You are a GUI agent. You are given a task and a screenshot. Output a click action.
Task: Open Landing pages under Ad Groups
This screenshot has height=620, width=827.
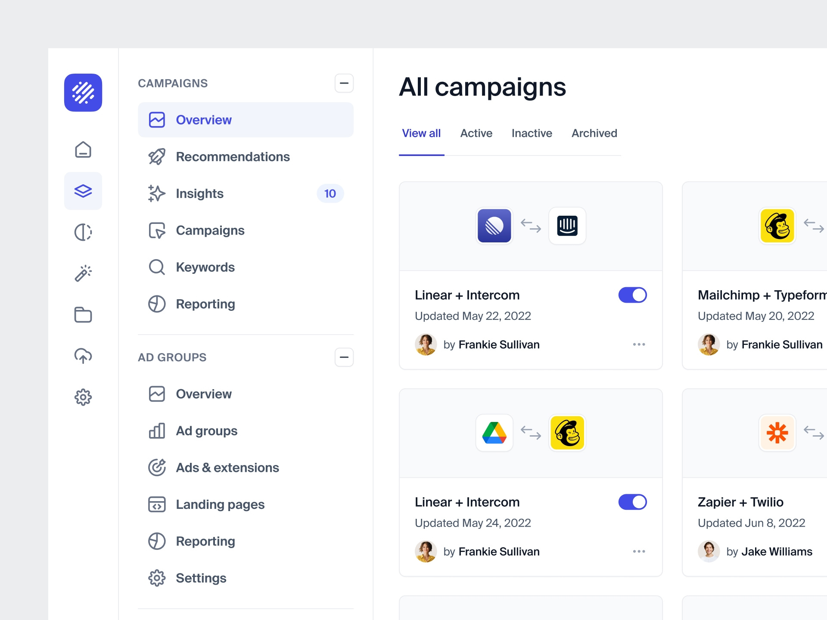coord(220,504)
